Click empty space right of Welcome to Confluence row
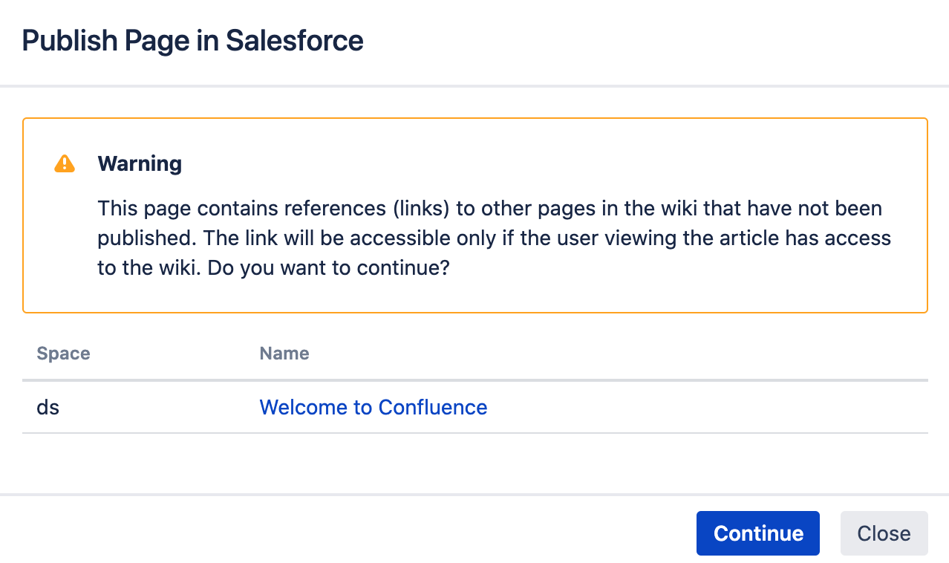This screenshot has width=949, height=563. tap(705, 407)
